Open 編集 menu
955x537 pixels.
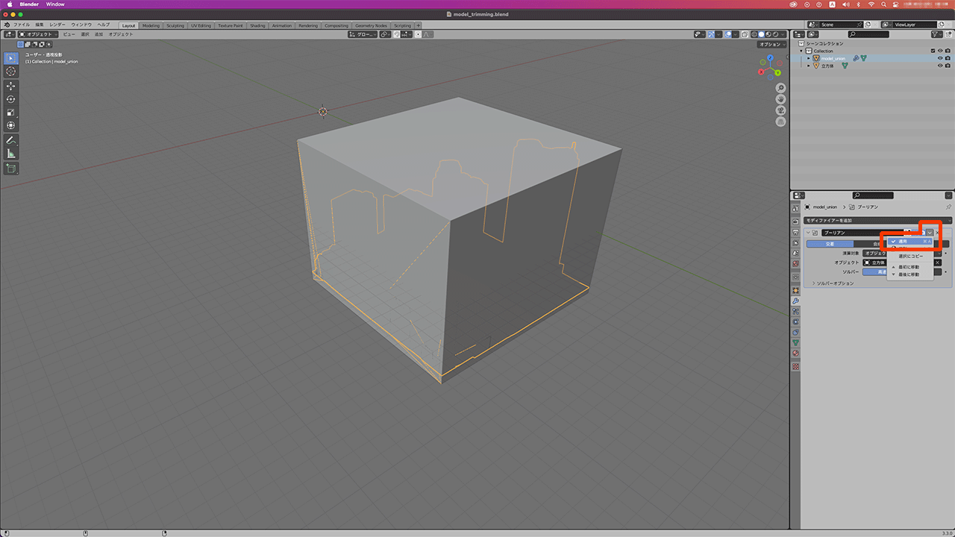pyautogui.click(x=40, y=25)
